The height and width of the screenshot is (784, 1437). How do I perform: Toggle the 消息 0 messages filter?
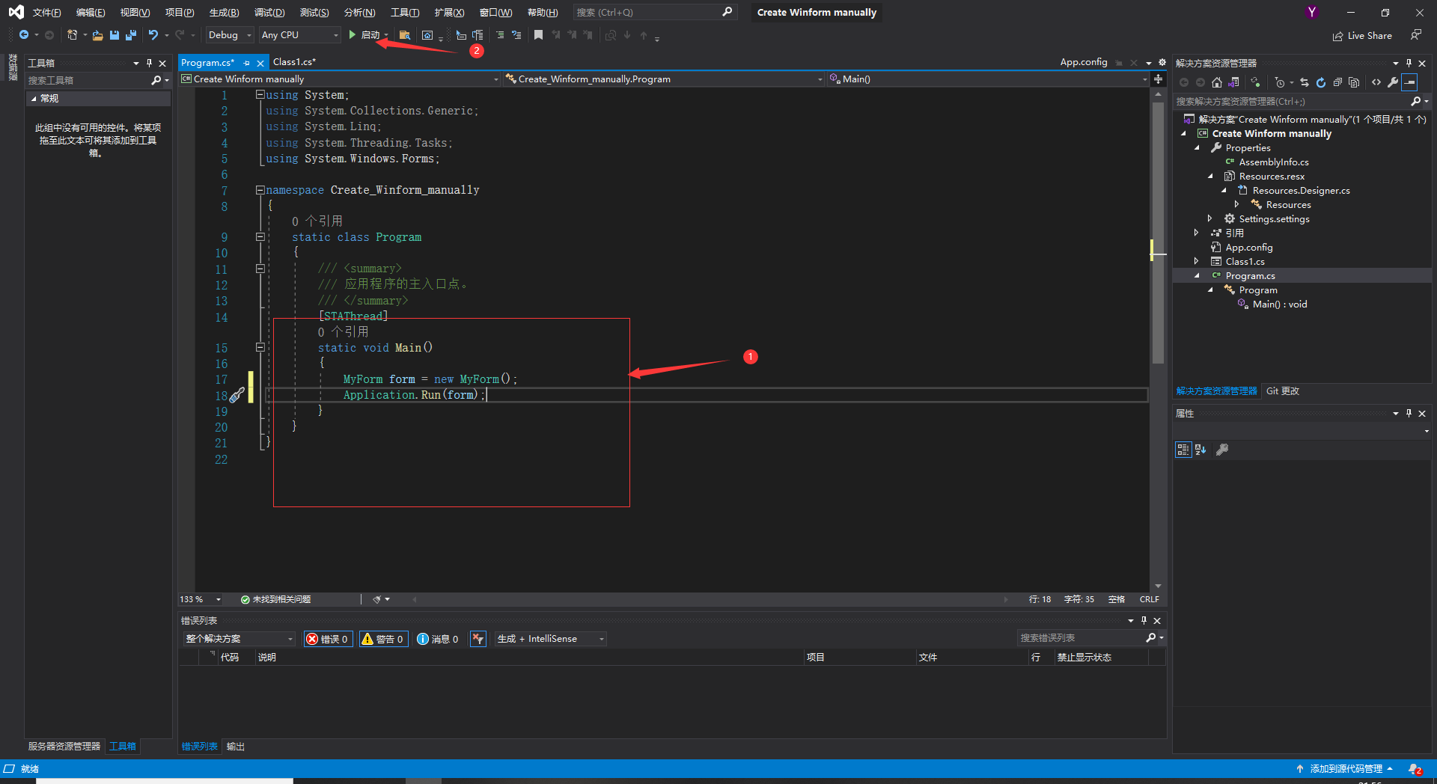(438, 639)
